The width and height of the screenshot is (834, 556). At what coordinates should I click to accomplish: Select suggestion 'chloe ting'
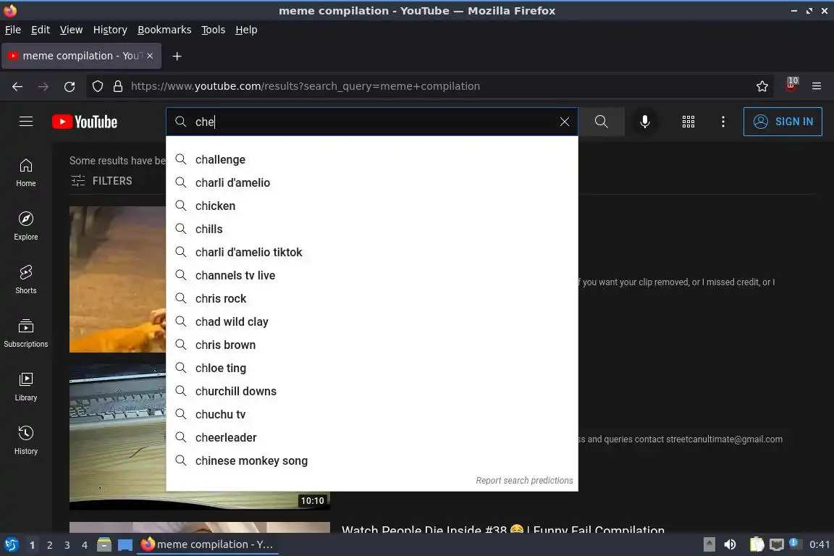click(372, 368)
